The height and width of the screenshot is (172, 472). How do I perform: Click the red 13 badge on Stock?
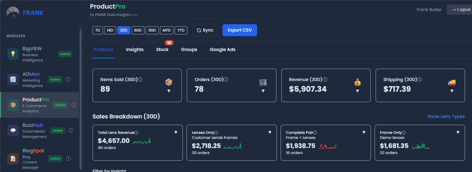coord(169,43)
